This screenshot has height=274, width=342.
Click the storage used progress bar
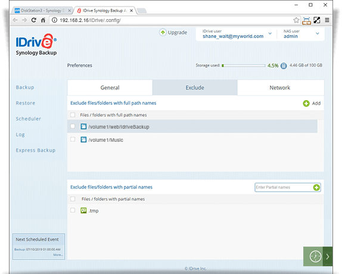pos(244,66)
